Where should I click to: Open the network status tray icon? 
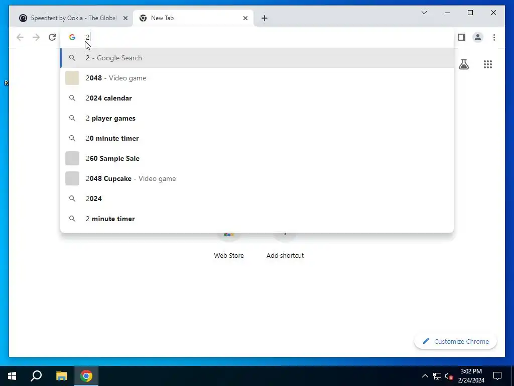pos(437,376)
